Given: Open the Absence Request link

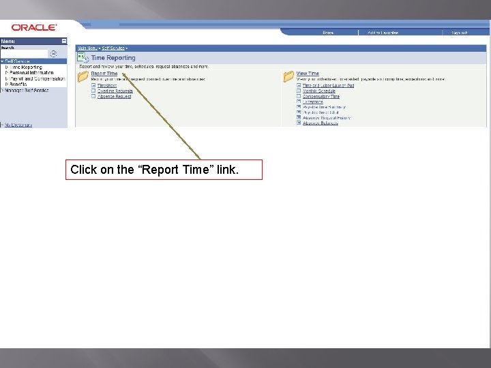Looking at the screenshot, I should pyautogui.click(x=114, y=96).
